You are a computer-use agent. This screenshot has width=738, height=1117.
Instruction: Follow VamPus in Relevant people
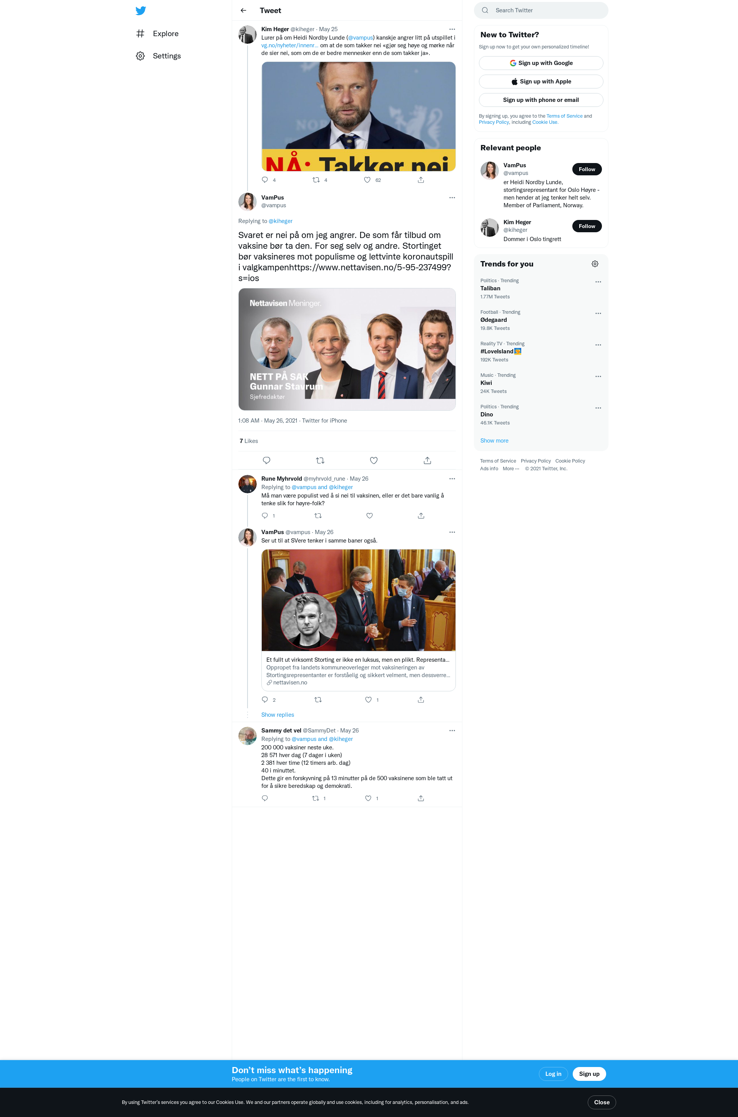(587, 170)
